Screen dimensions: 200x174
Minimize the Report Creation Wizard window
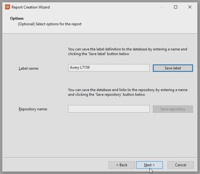tap(161, 7)
